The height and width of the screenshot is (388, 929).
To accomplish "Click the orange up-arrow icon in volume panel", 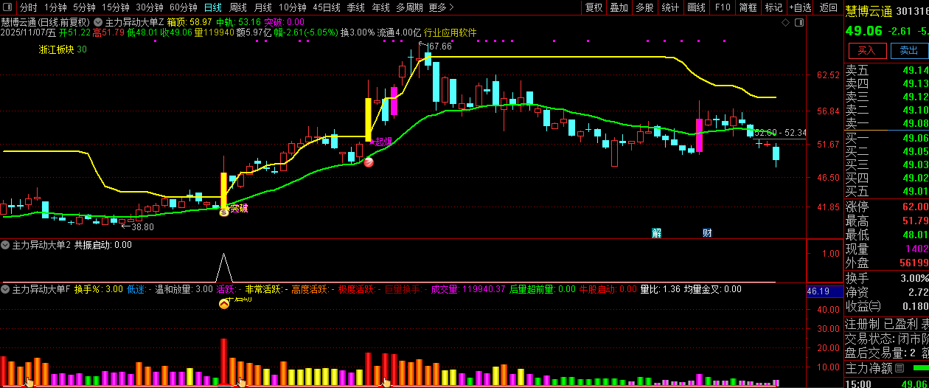I will tap(224, 303).
